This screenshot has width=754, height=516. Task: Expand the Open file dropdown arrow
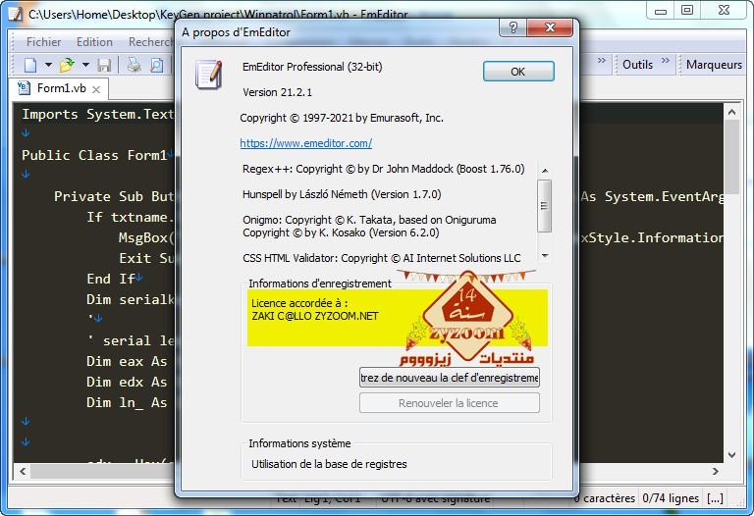point(85,65)
